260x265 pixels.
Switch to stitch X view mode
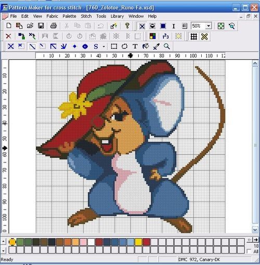tap(142, 26)
